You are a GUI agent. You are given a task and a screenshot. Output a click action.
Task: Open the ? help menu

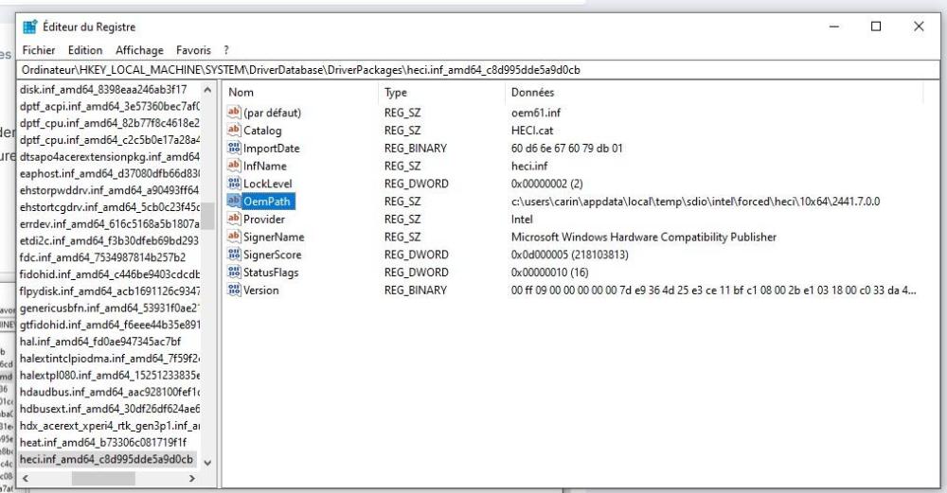coord(226,50)
